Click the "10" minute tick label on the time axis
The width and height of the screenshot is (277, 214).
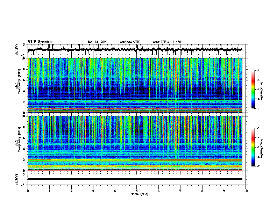246,191
